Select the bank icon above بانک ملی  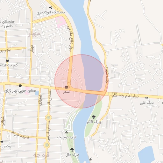coord(146,98)
